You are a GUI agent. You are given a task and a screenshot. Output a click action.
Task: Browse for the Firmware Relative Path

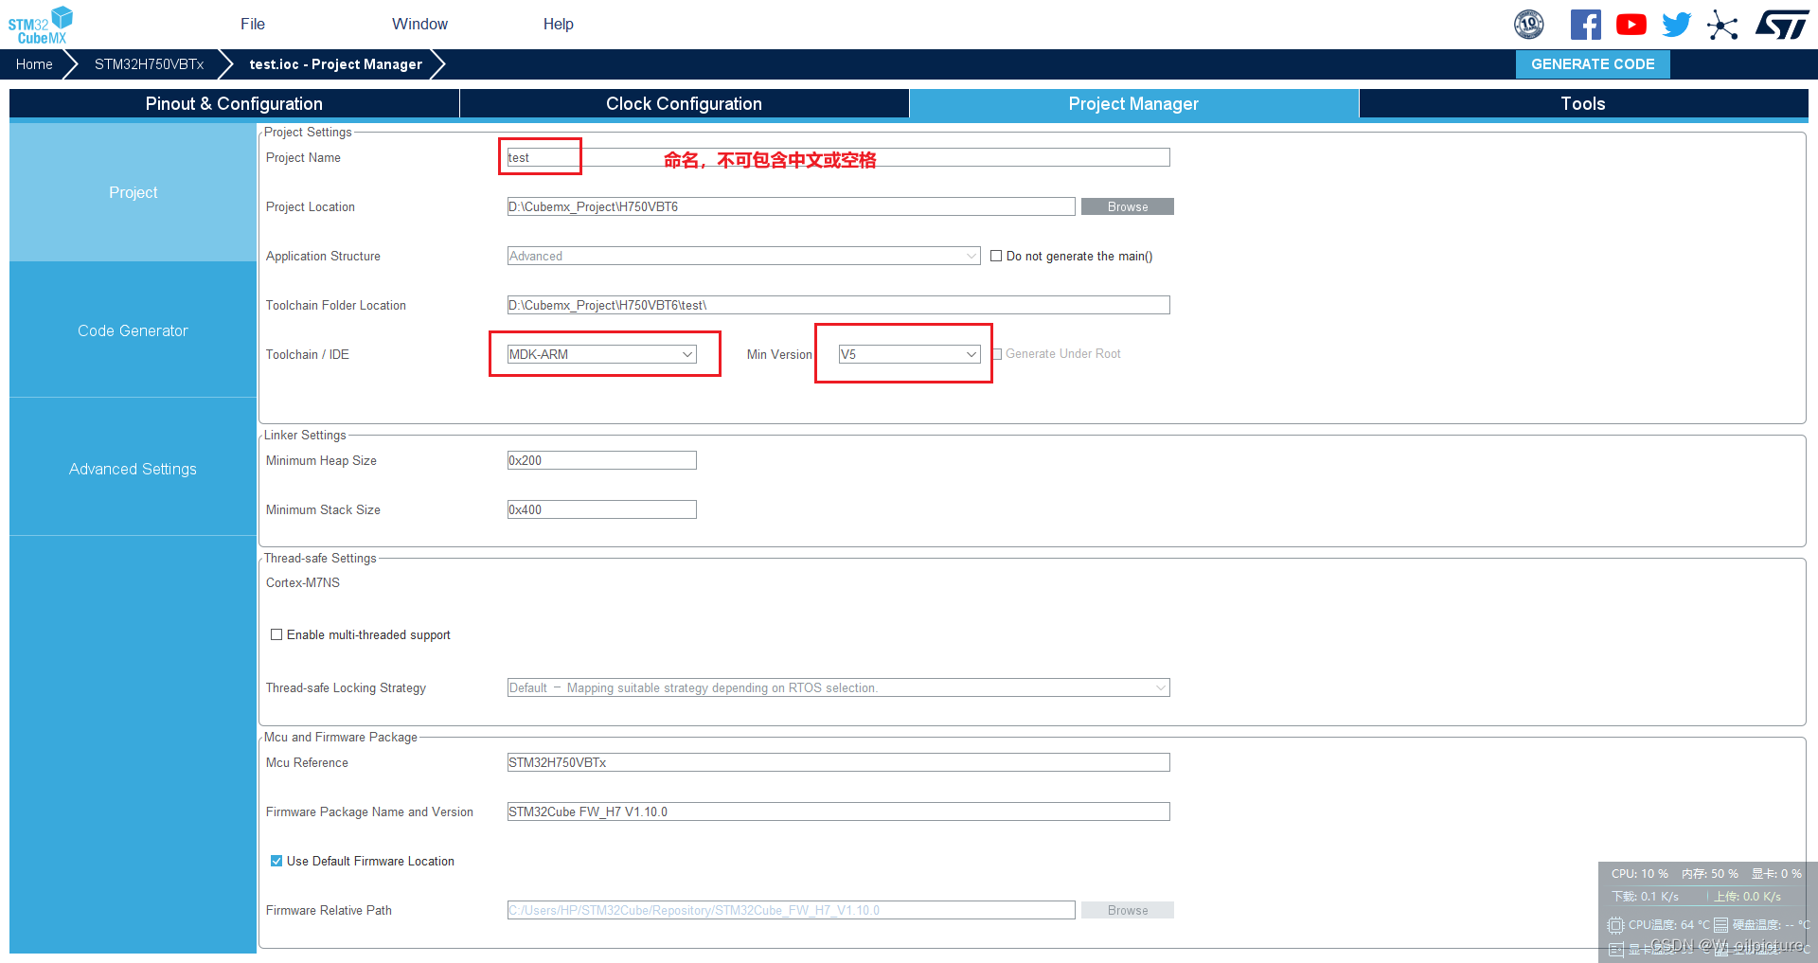click(x=1128, y=910)
